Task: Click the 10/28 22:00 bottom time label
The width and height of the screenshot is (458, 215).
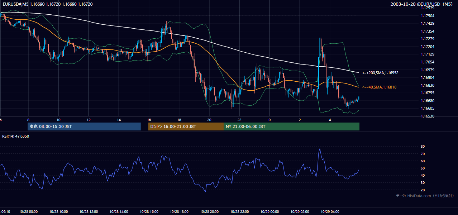Action: 239,212
